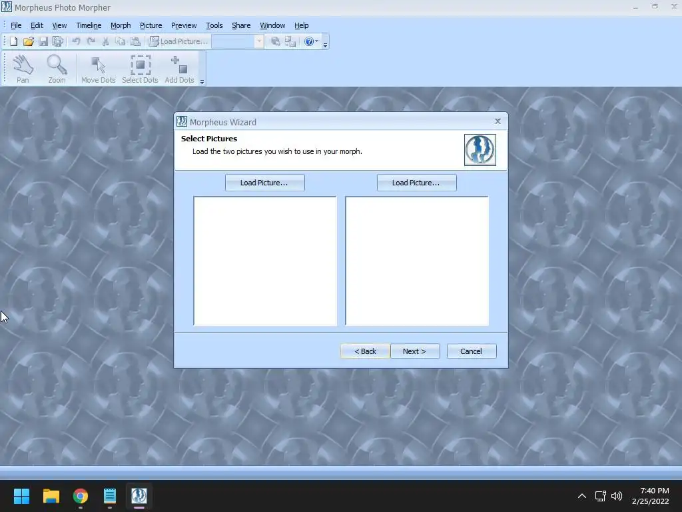682x512 pixels.
Task: Select the Select Dots tool
Action: click(140, 69)
